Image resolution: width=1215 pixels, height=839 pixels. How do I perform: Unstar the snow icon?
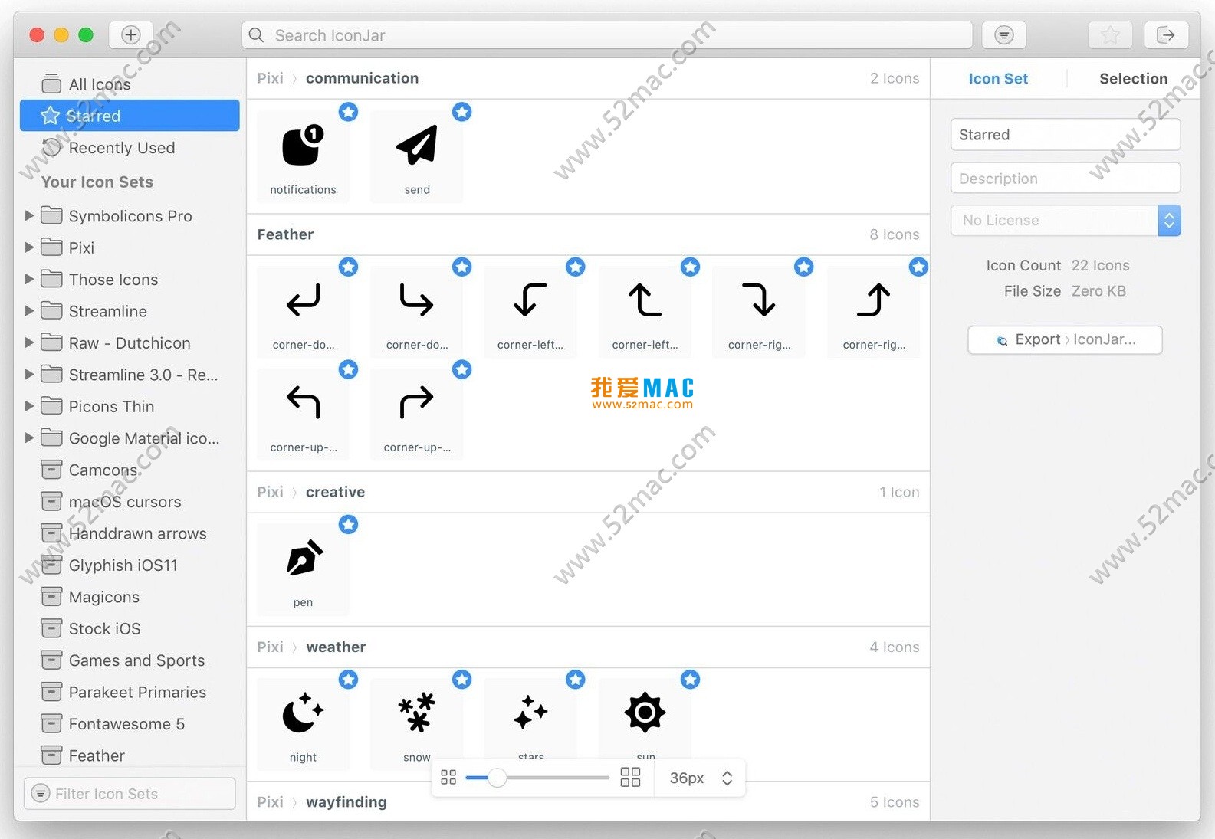[x=462, y=680]
